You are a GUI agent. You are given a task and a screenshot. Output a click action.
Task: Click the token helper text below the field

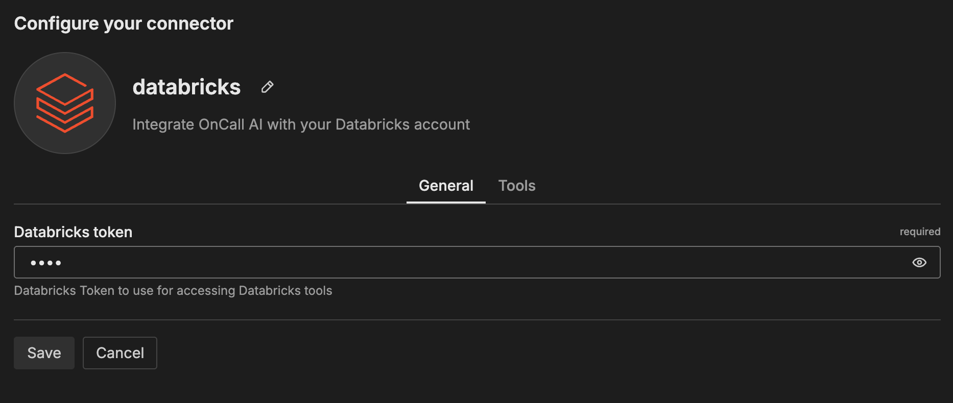click(x=173, y=291)
